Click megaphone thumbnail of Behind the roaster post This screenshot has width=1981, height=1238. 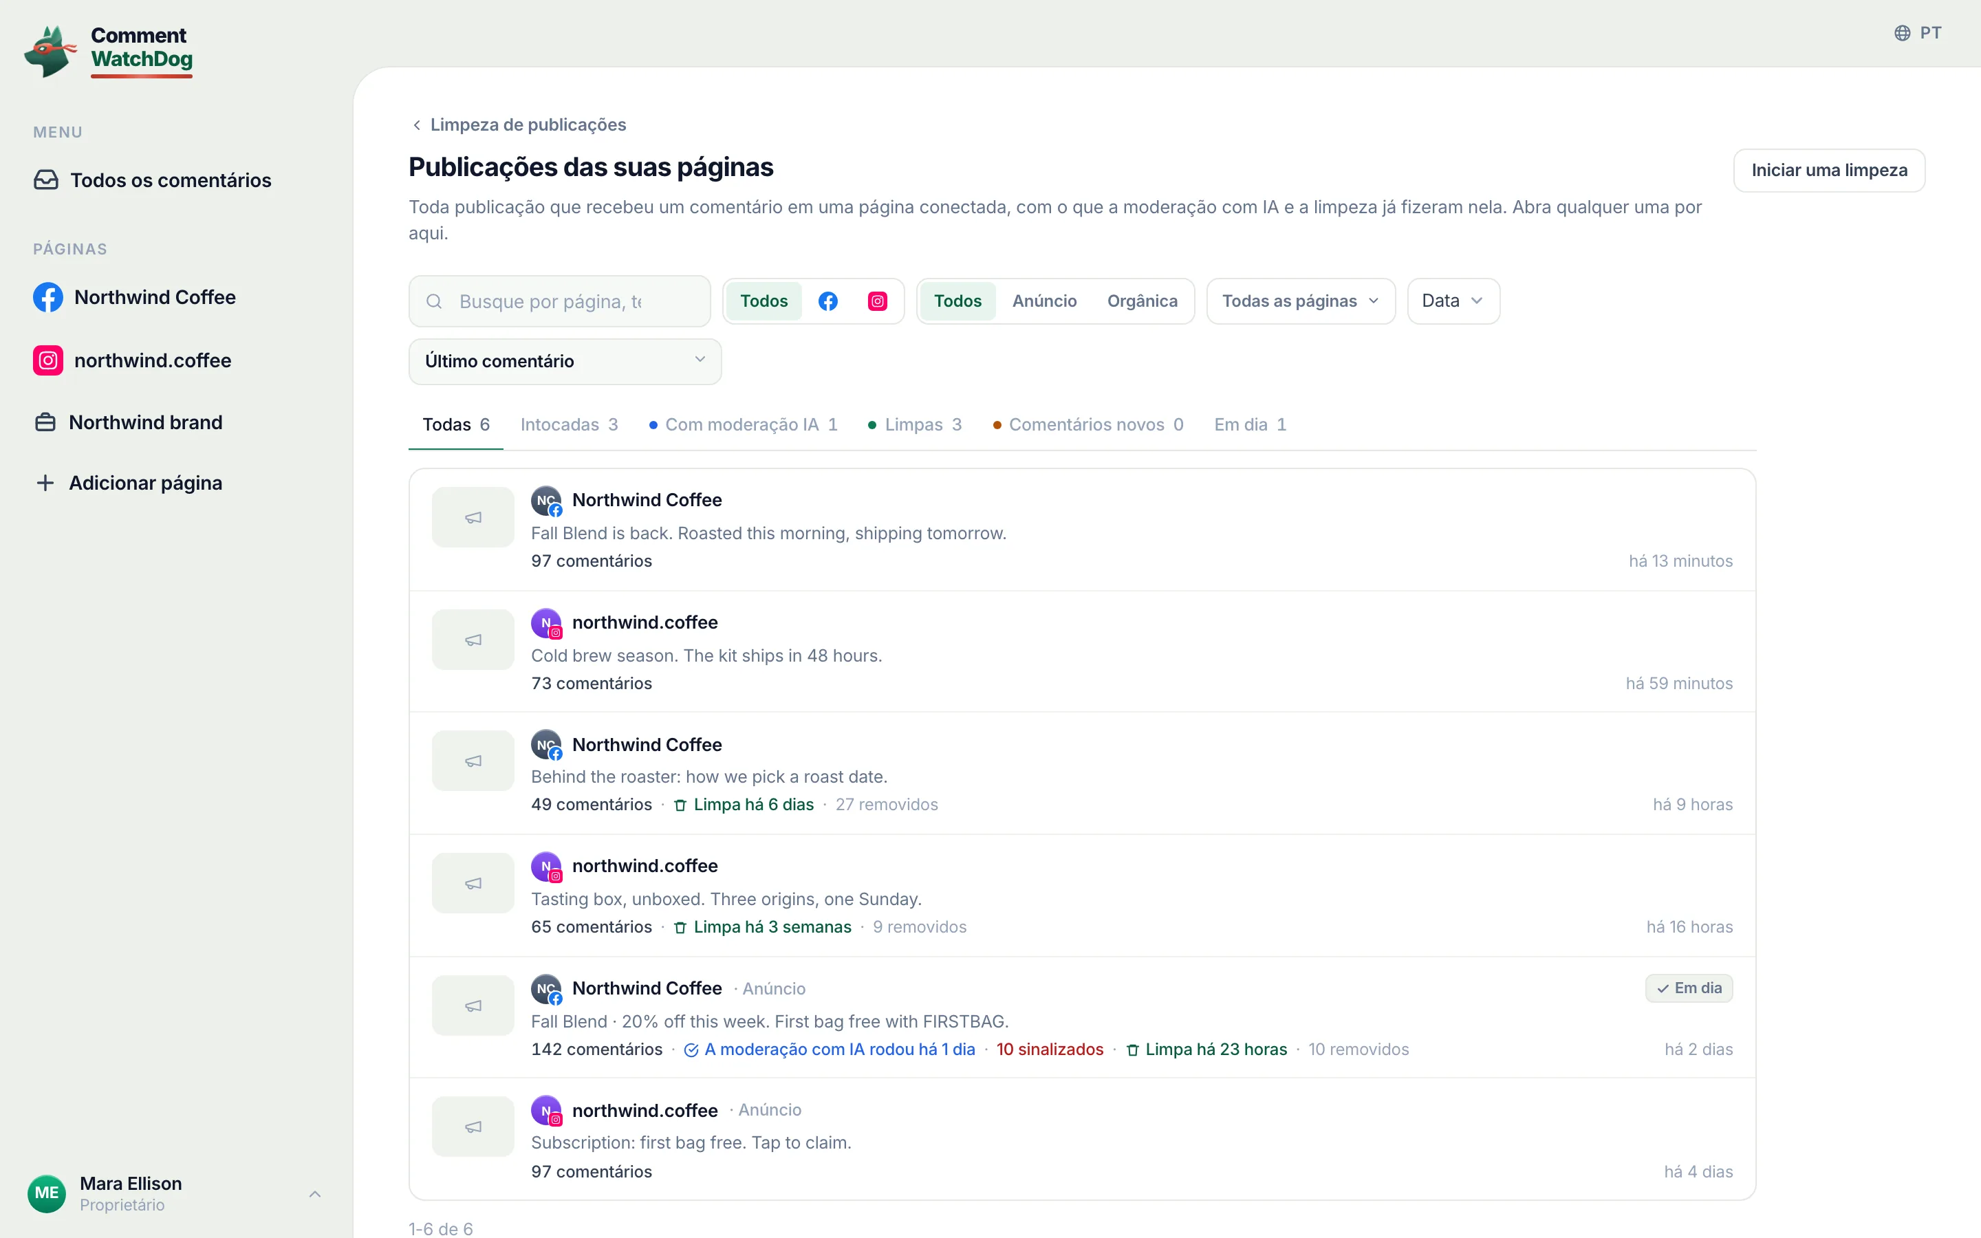tap(473, 761)
